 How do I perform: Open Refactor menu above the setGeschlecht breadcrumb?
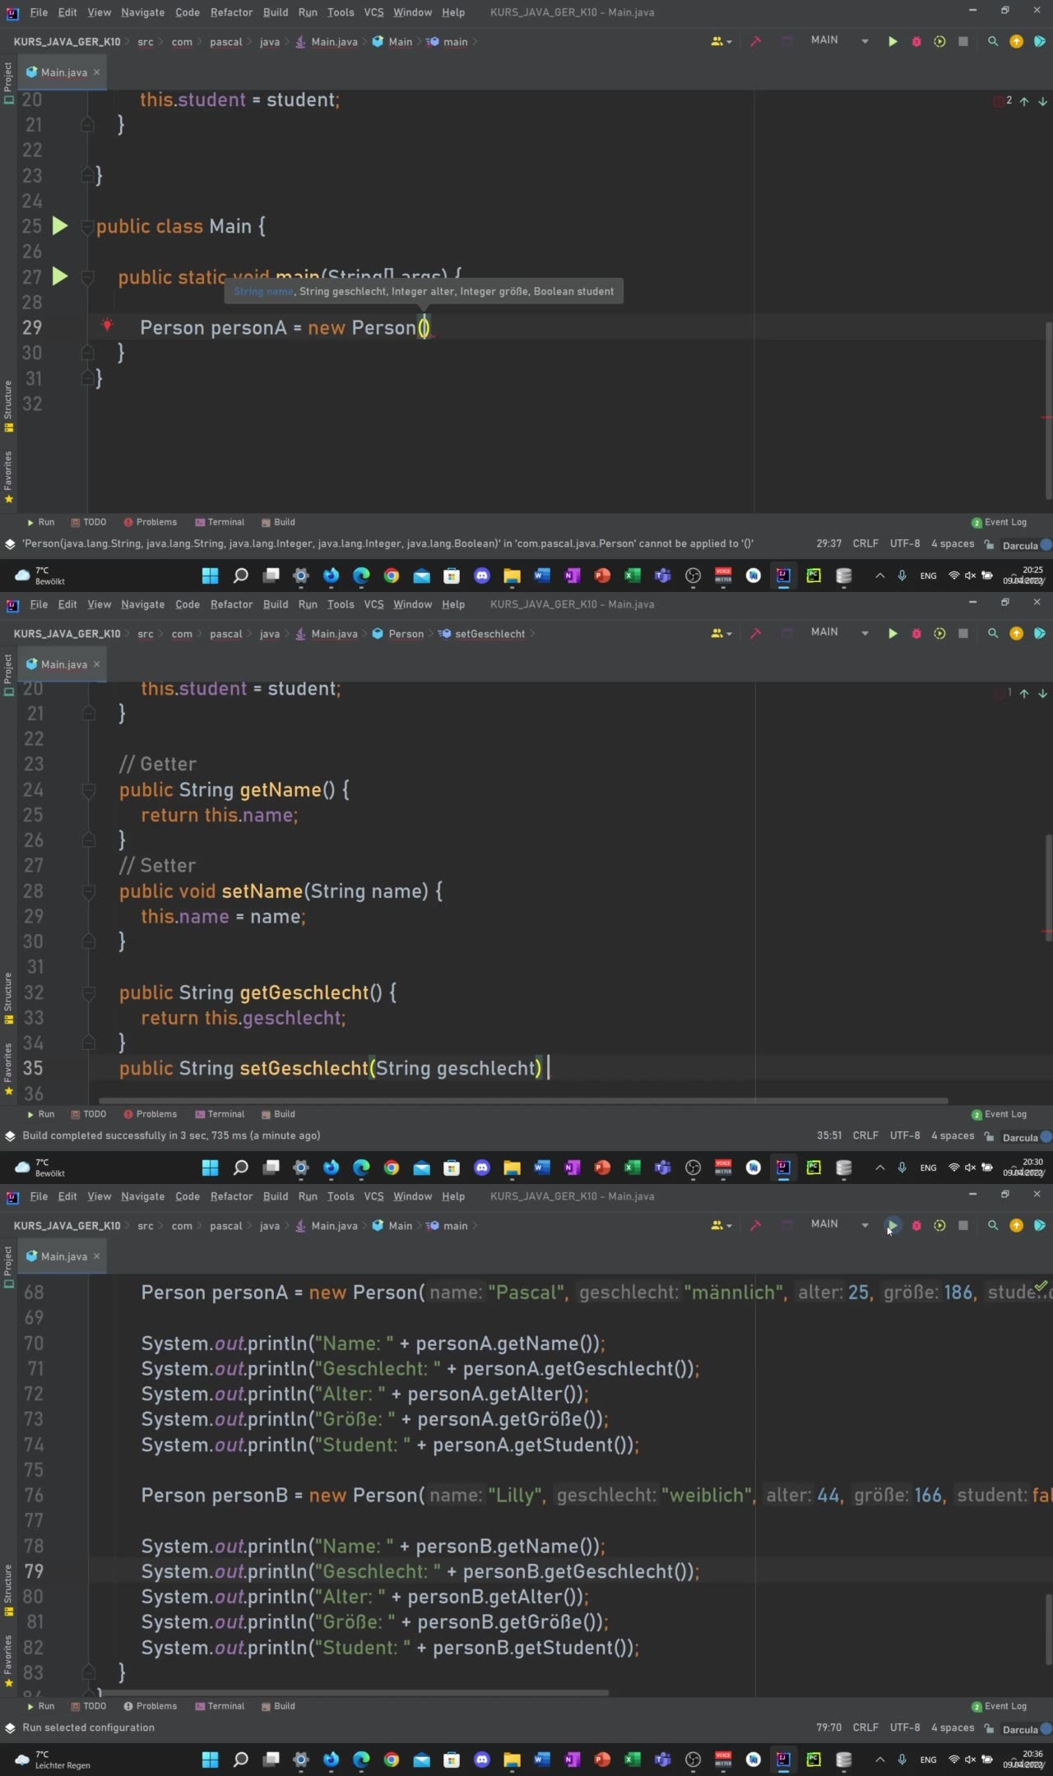coord(231,604)
